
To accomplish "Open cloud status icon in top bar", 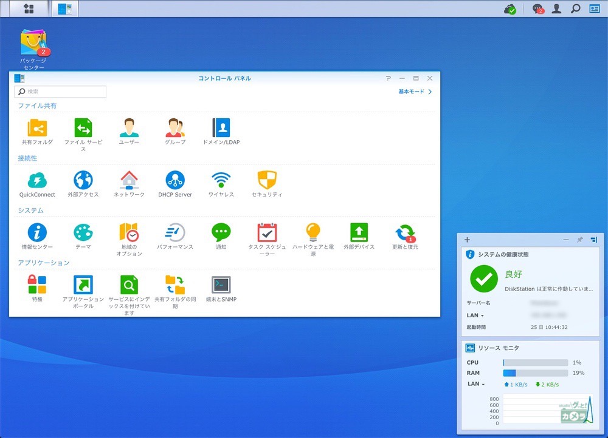I will 510,9.
